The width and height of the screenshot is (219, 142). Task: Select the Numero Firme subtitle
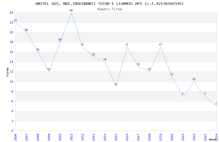pyautogui.click(x=110, y=9)
